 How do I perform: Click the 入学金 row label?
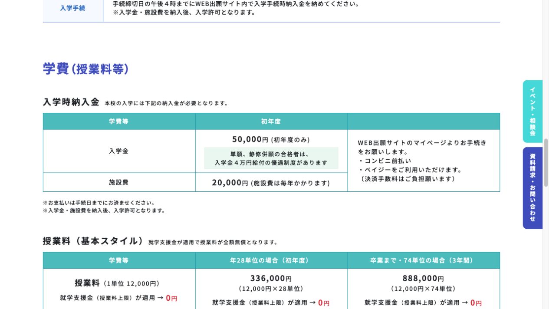(119, 151)
